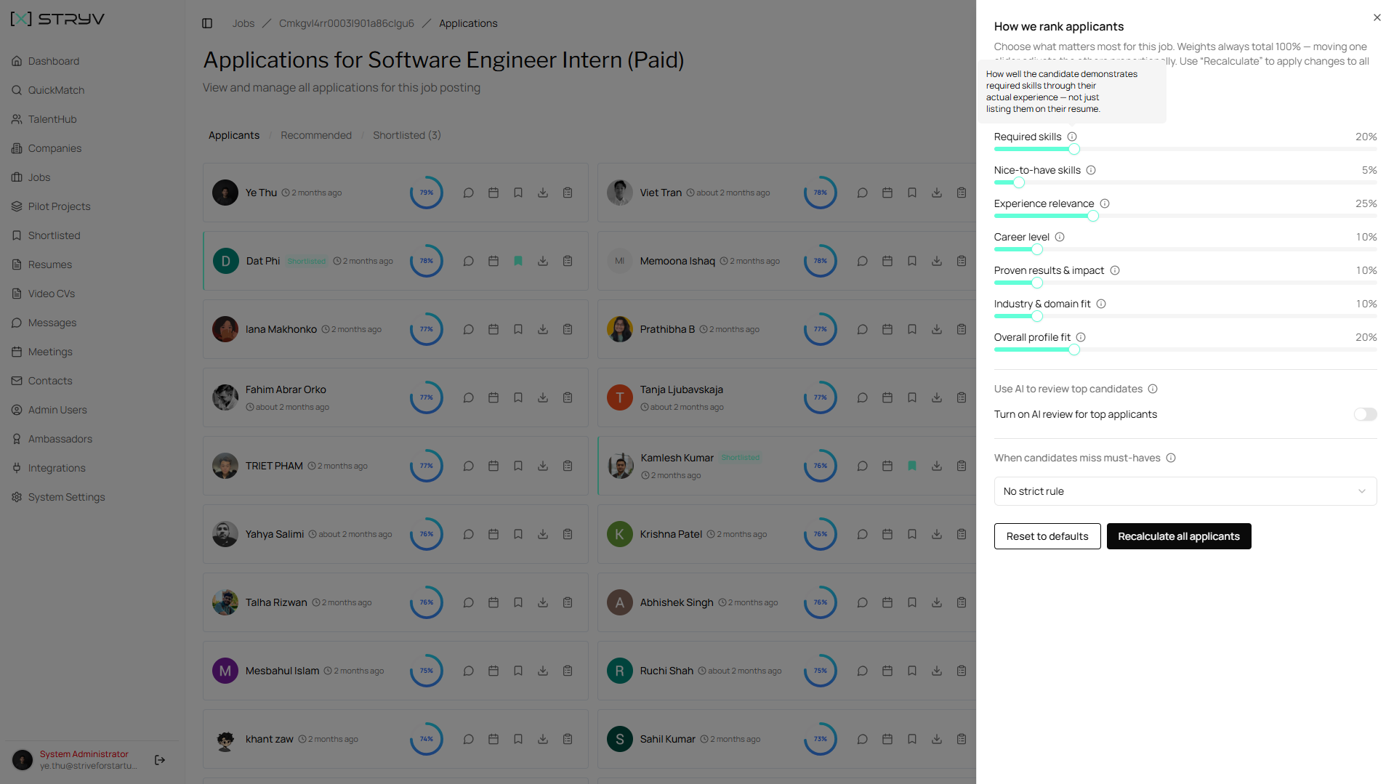1394x784 pixels.
Task: Toggle Kamlesh Kumar's green shortlist bookmark
Action: coord(912,466)
